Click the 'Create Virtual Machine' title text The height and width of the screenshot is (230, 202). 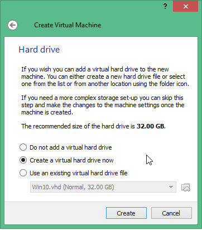click(x=68, y=25)
